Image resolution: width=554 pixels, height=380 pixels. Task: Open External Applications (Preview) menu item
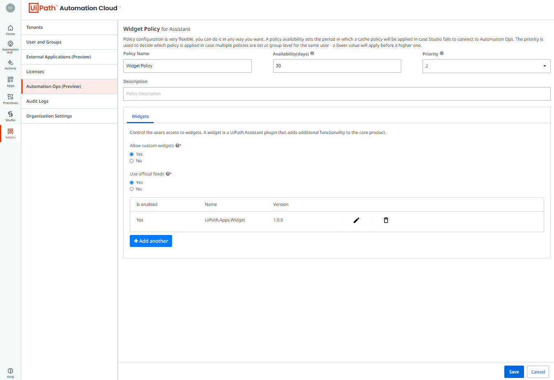(x=69, y=57)
